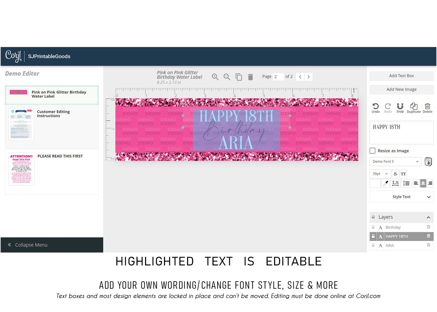The image size is (437, 312).
Task: Toggle lock on the Birthday layer
Action: coord(373,227)
